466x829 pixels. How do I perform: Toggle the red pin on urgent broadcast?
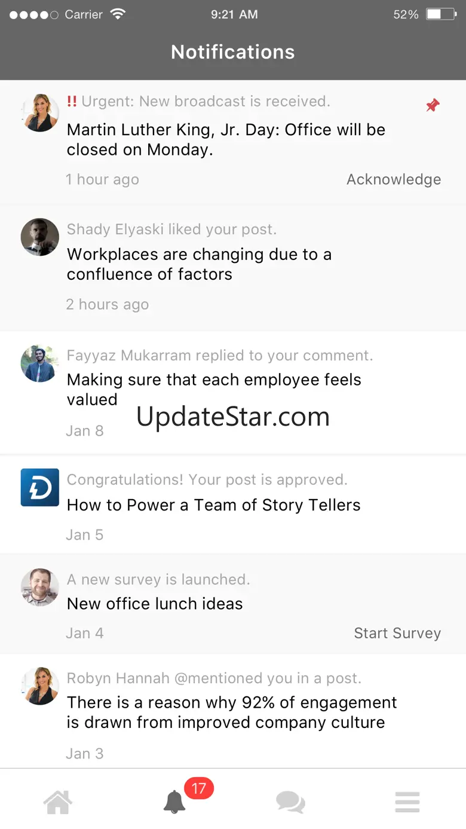[433, 106]
